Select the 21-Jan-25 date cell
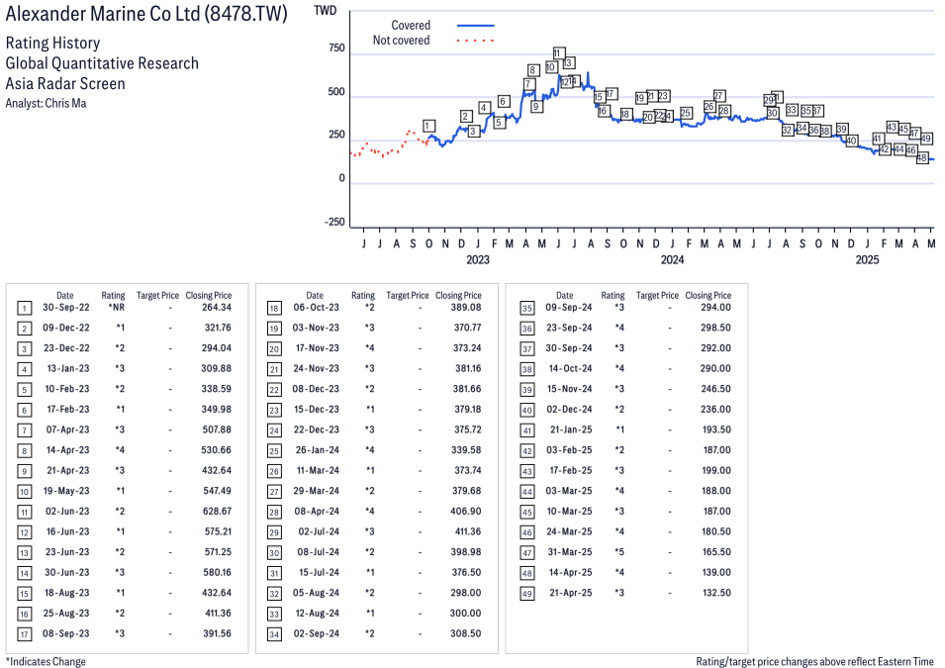This screenshot has height=668, width=945. pyautogui.click(x=571, y=429)
